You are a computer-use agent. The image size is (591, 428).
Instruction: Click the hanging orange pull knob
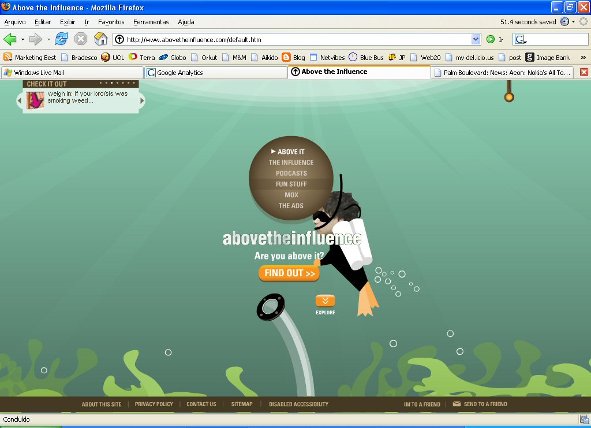pyautogui.click(x=509, y=97)
